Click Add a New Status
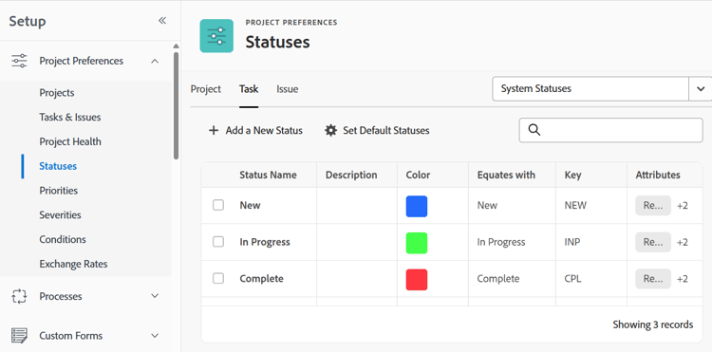This screenshot has height=352, width=712. click(x=264, y=131)
